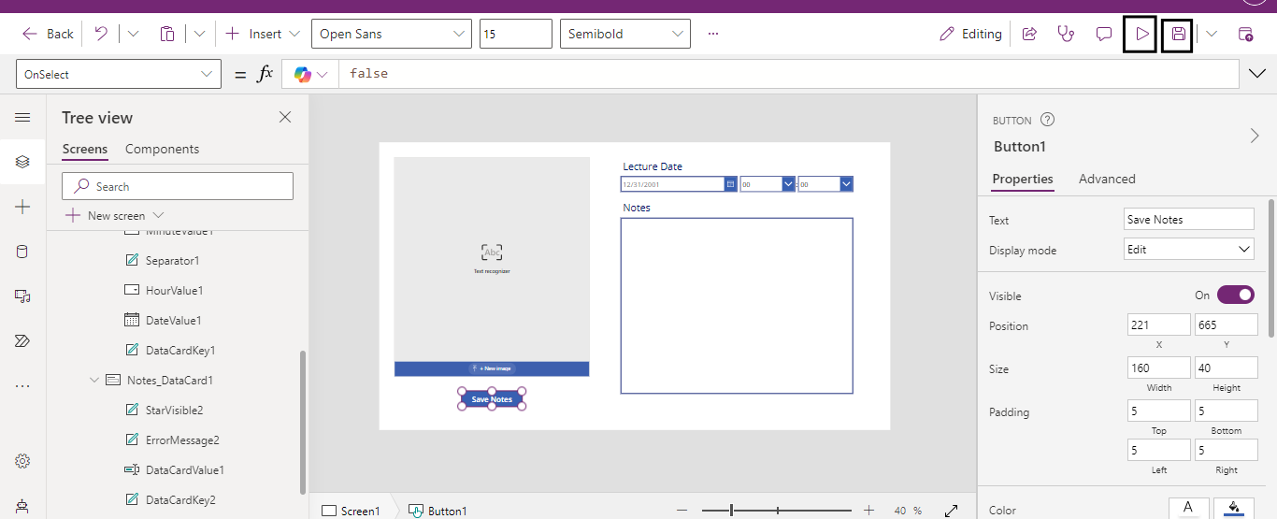Click the zoom slider handle
Image resolution: width=1277 pixels, height=519 pixels.
(732, 511)
